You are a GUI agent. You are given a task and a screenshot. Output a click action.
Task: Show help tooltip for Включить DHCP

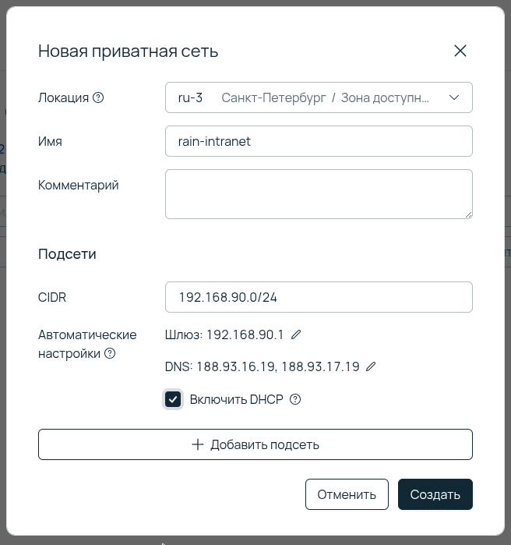click(x=295, y=400)
